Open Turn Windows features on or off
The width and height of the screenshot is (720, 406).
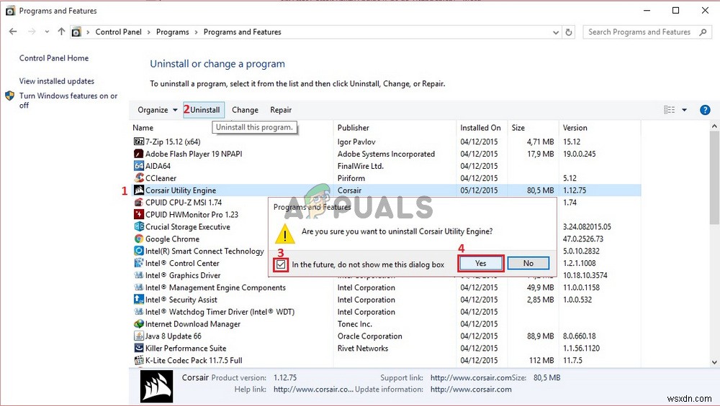pyautogui.click(x=68, y=101)
